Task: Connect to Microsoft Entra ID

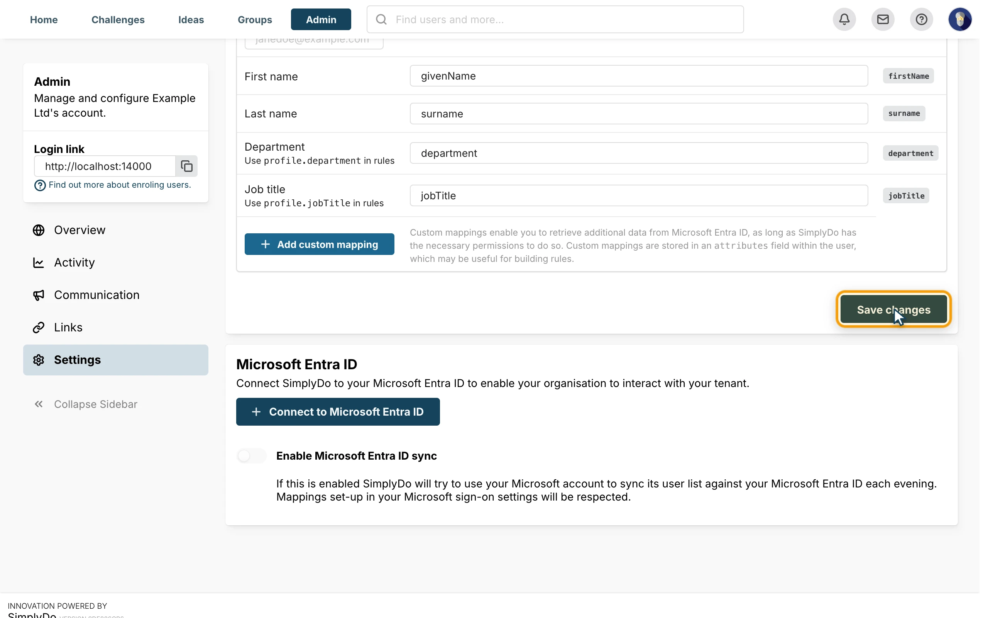Action: click(x=338, y=412)
